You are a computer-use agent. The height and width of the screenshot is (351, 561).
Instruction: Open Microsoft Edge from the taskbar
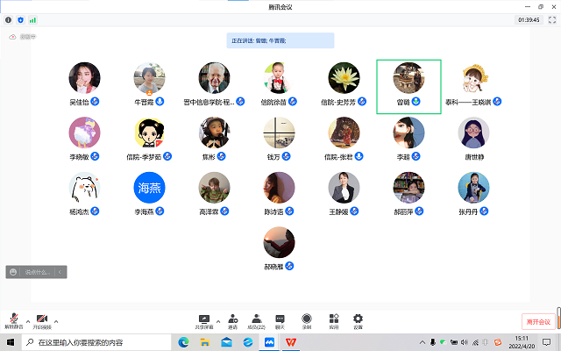coord(183,342)
